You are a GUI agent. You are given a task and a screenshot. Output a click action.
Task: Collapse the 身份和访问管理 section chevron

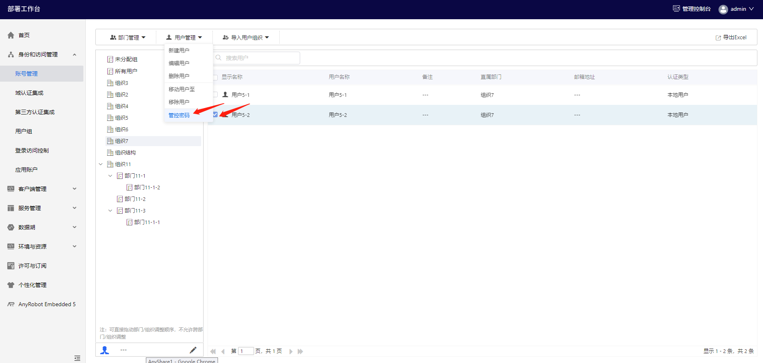(75, 54)
